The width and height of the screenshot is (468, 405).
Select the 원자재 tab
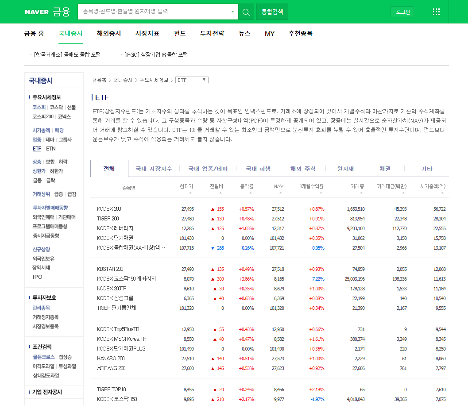345,169
